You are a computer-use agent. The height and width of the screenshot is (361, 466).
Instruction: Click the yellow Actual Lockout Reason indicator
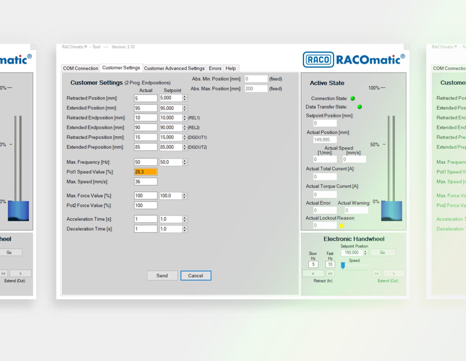341,226
